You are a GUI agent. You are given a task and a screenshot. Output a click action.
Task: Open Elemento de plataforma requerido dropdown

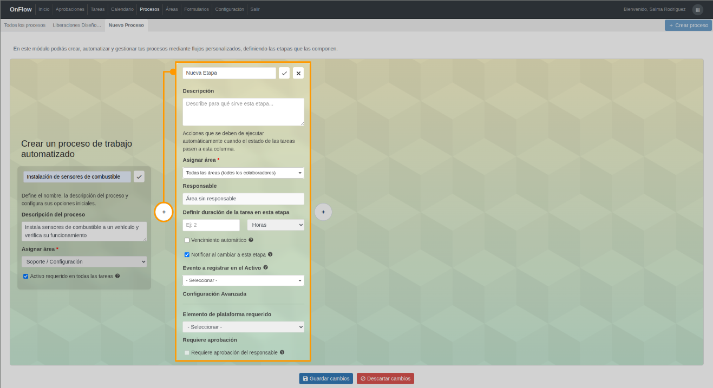(x=244, y=327)
